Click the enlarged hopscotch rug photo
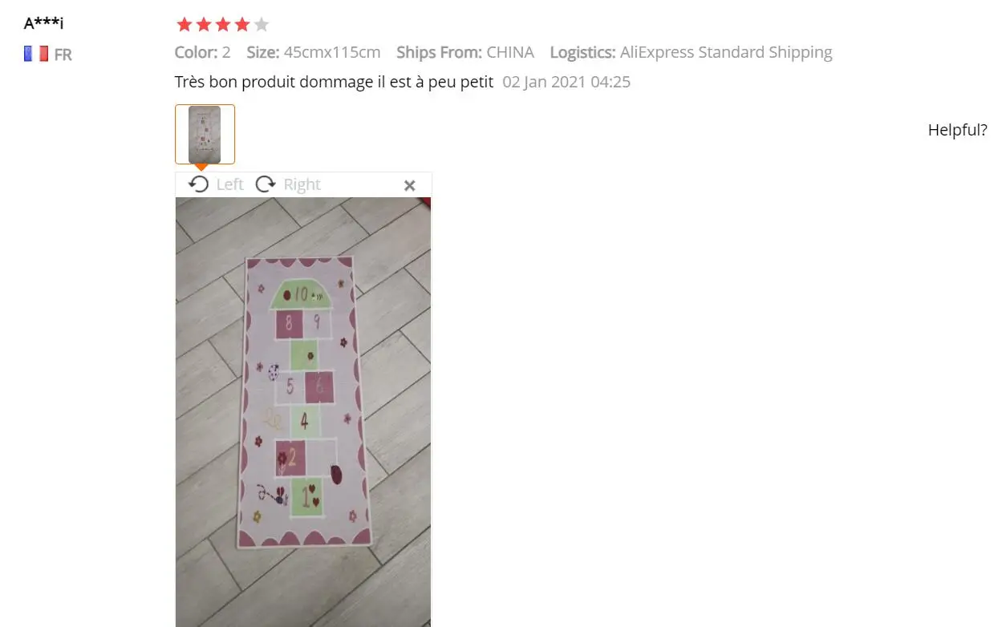 point(303,412)
